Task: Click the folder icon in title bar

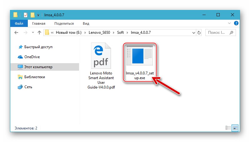Action: coord(15,15)
